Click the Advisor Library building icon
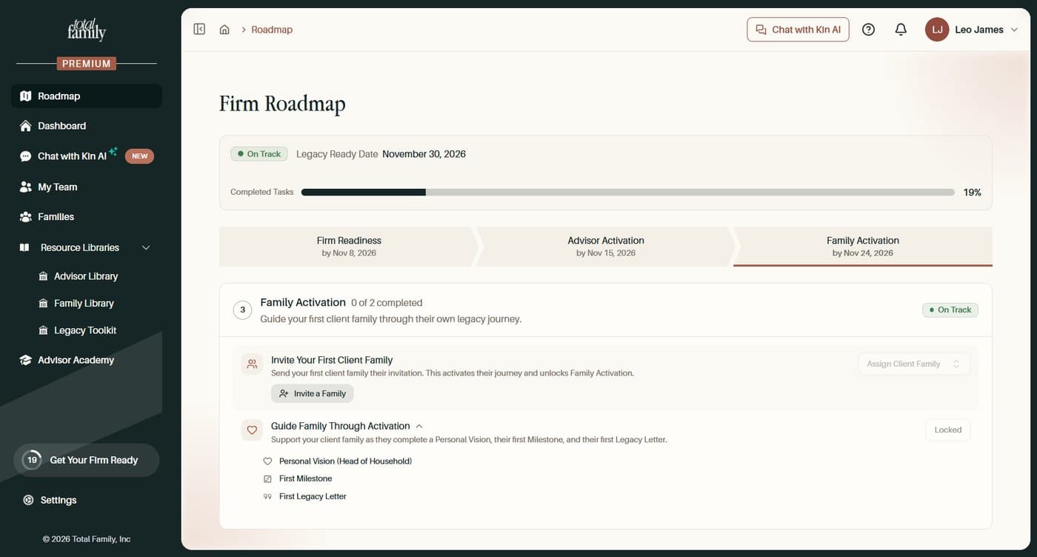The width and height of the screenshot is (1037, 557). 43,276
